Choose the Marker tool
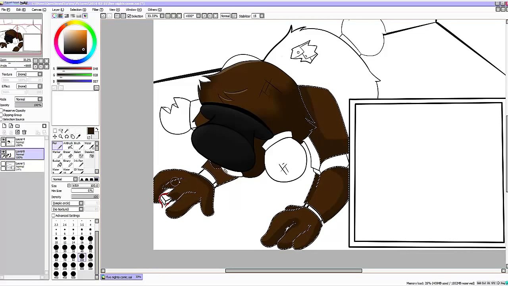 pyautogui.click(x=57, y=155)
